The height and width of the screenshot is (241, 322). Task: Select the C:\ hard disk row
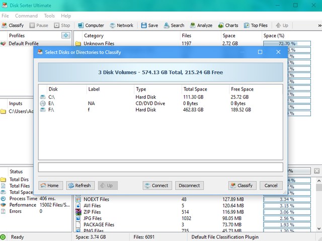pos(52,97)
